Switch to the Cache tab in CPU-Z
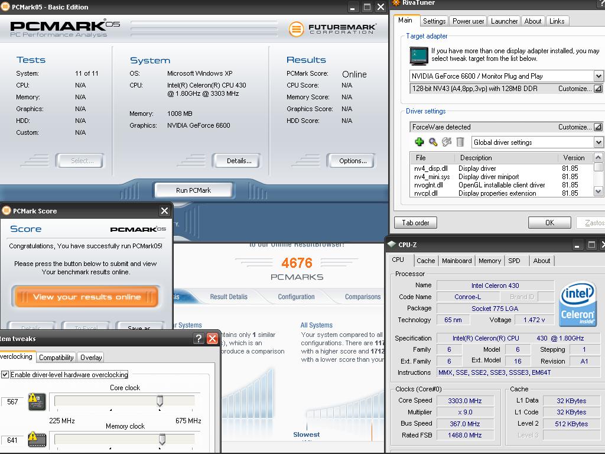605x454 pixels. click(425, 261)
